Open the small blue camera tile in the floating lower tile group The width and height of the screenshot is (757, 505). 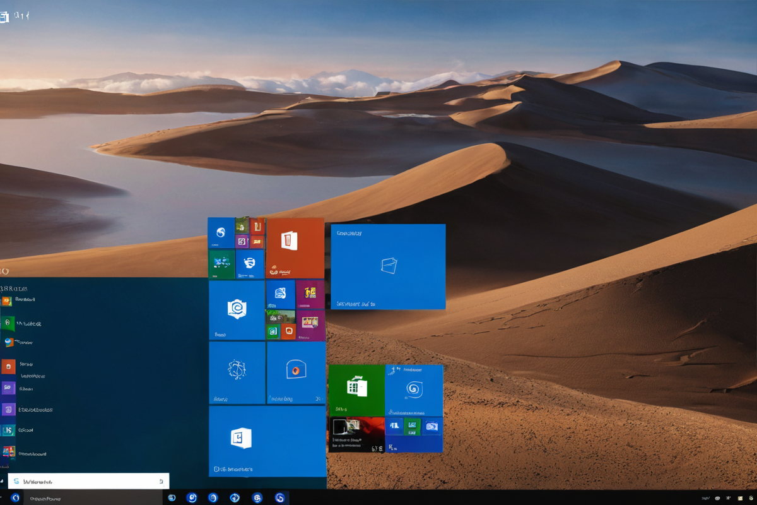(432, 426)
